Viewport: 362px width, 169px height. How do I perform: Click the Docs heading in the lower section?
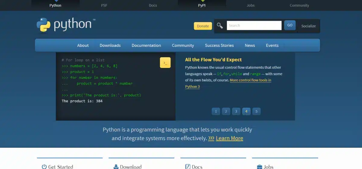pyautogui.click(x=197, y=167)
